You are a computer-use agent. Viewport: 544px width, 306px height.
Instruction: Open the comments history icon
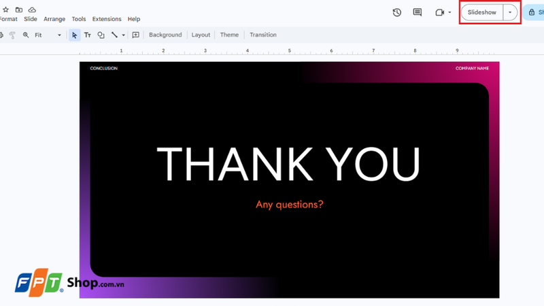[x=418, y=12]
